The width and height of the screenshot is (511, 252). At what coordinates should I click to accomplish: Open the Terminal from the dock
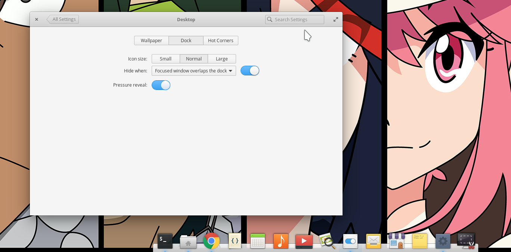point(165,241)
